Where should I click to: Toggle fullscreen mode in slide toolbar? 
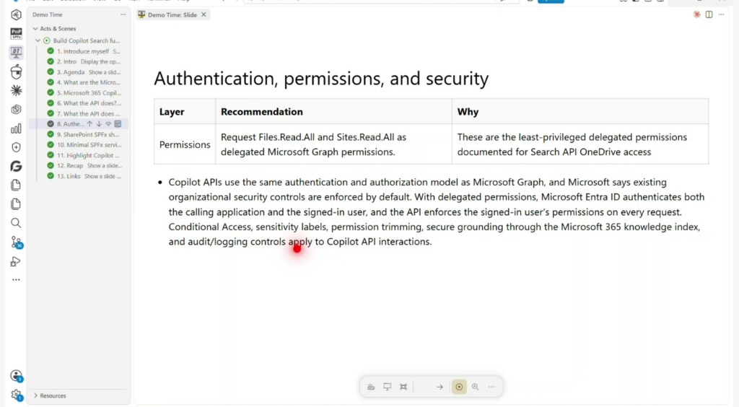403,387
